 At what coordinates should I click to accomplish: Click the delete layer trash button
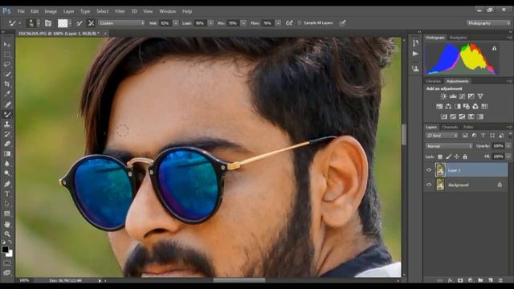500,280
